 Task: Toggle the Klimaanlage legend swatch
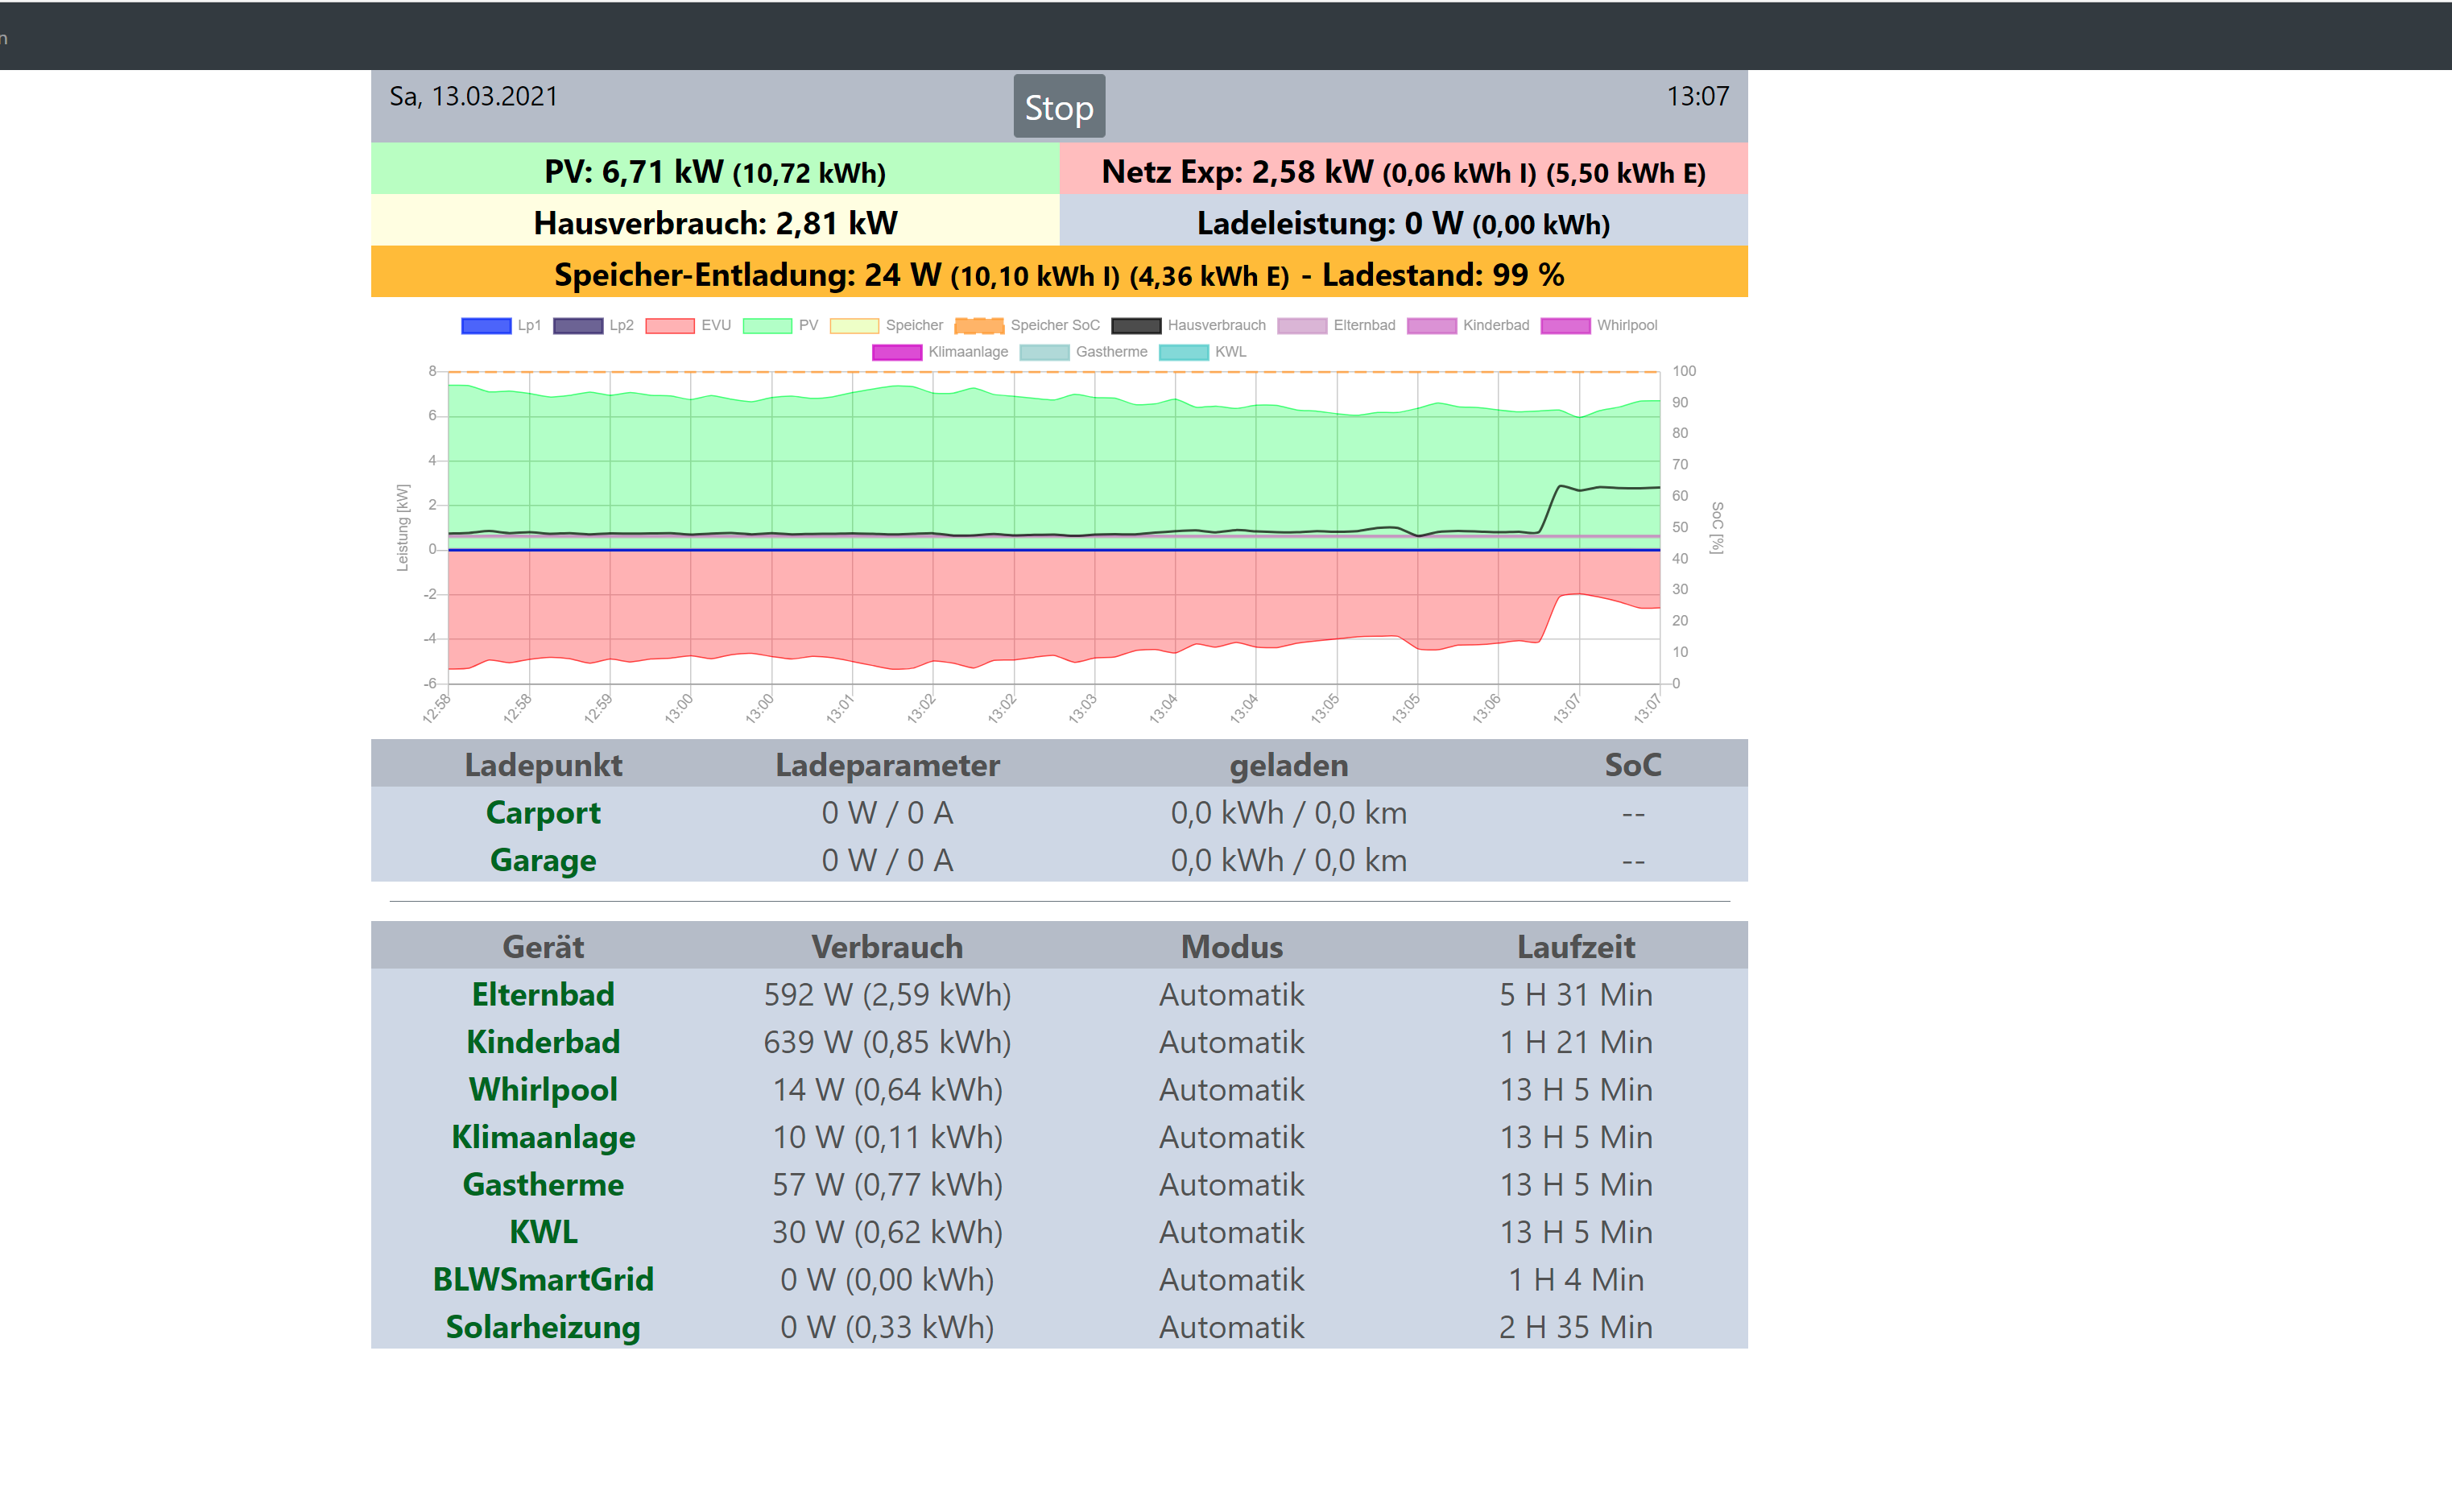click(896, 352)
